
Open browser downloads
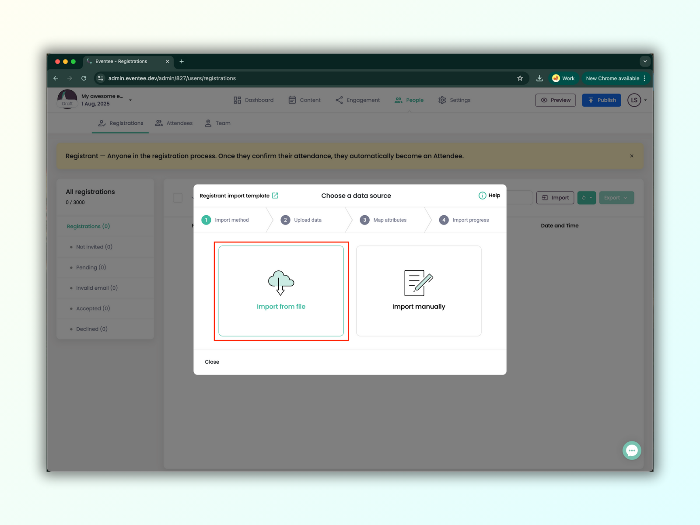(539, 78)
